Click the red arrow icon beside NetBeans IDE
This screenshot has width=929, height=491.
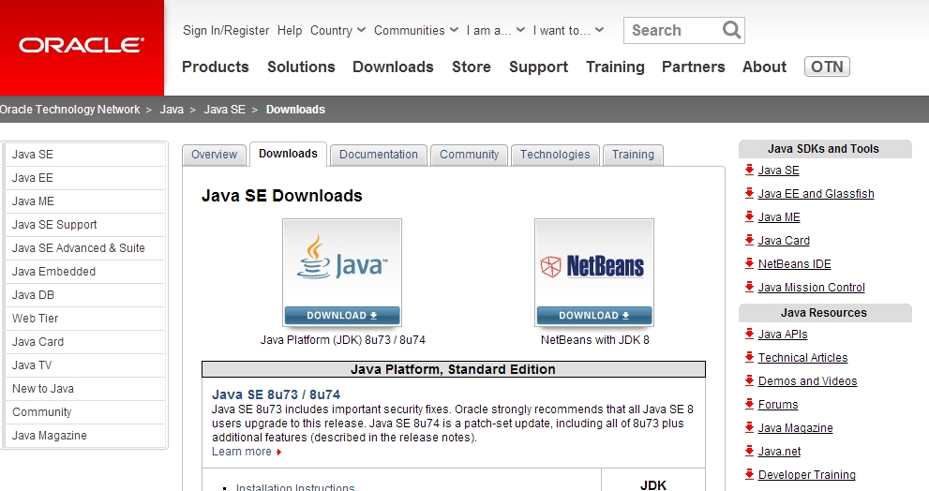(749, 263)
